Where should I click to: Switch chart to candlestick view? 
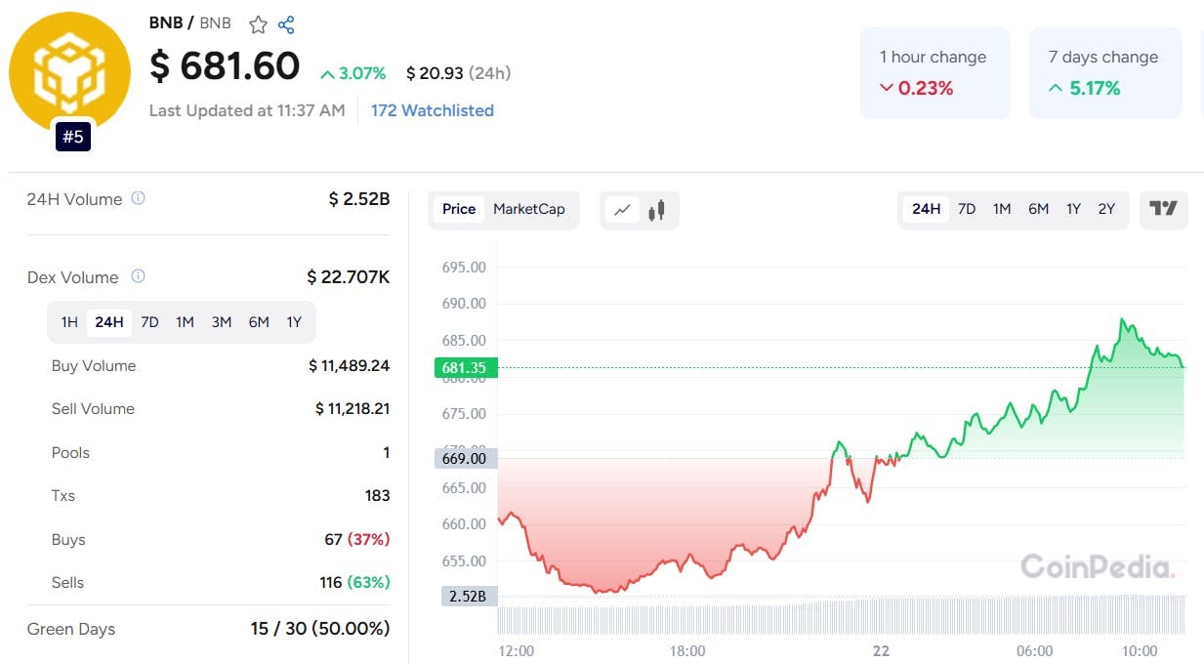[x=655, y=208]
